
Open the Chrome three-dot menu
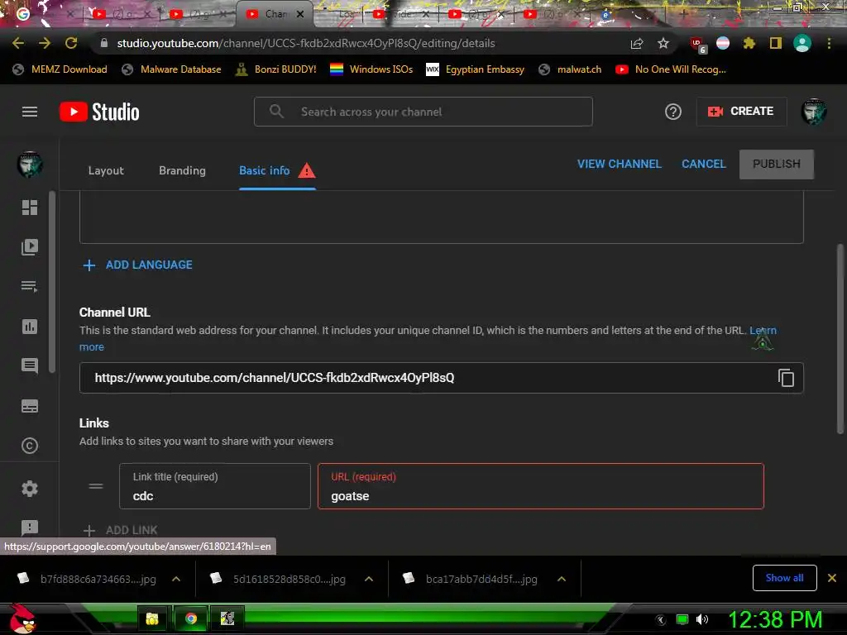pos(829,43)
